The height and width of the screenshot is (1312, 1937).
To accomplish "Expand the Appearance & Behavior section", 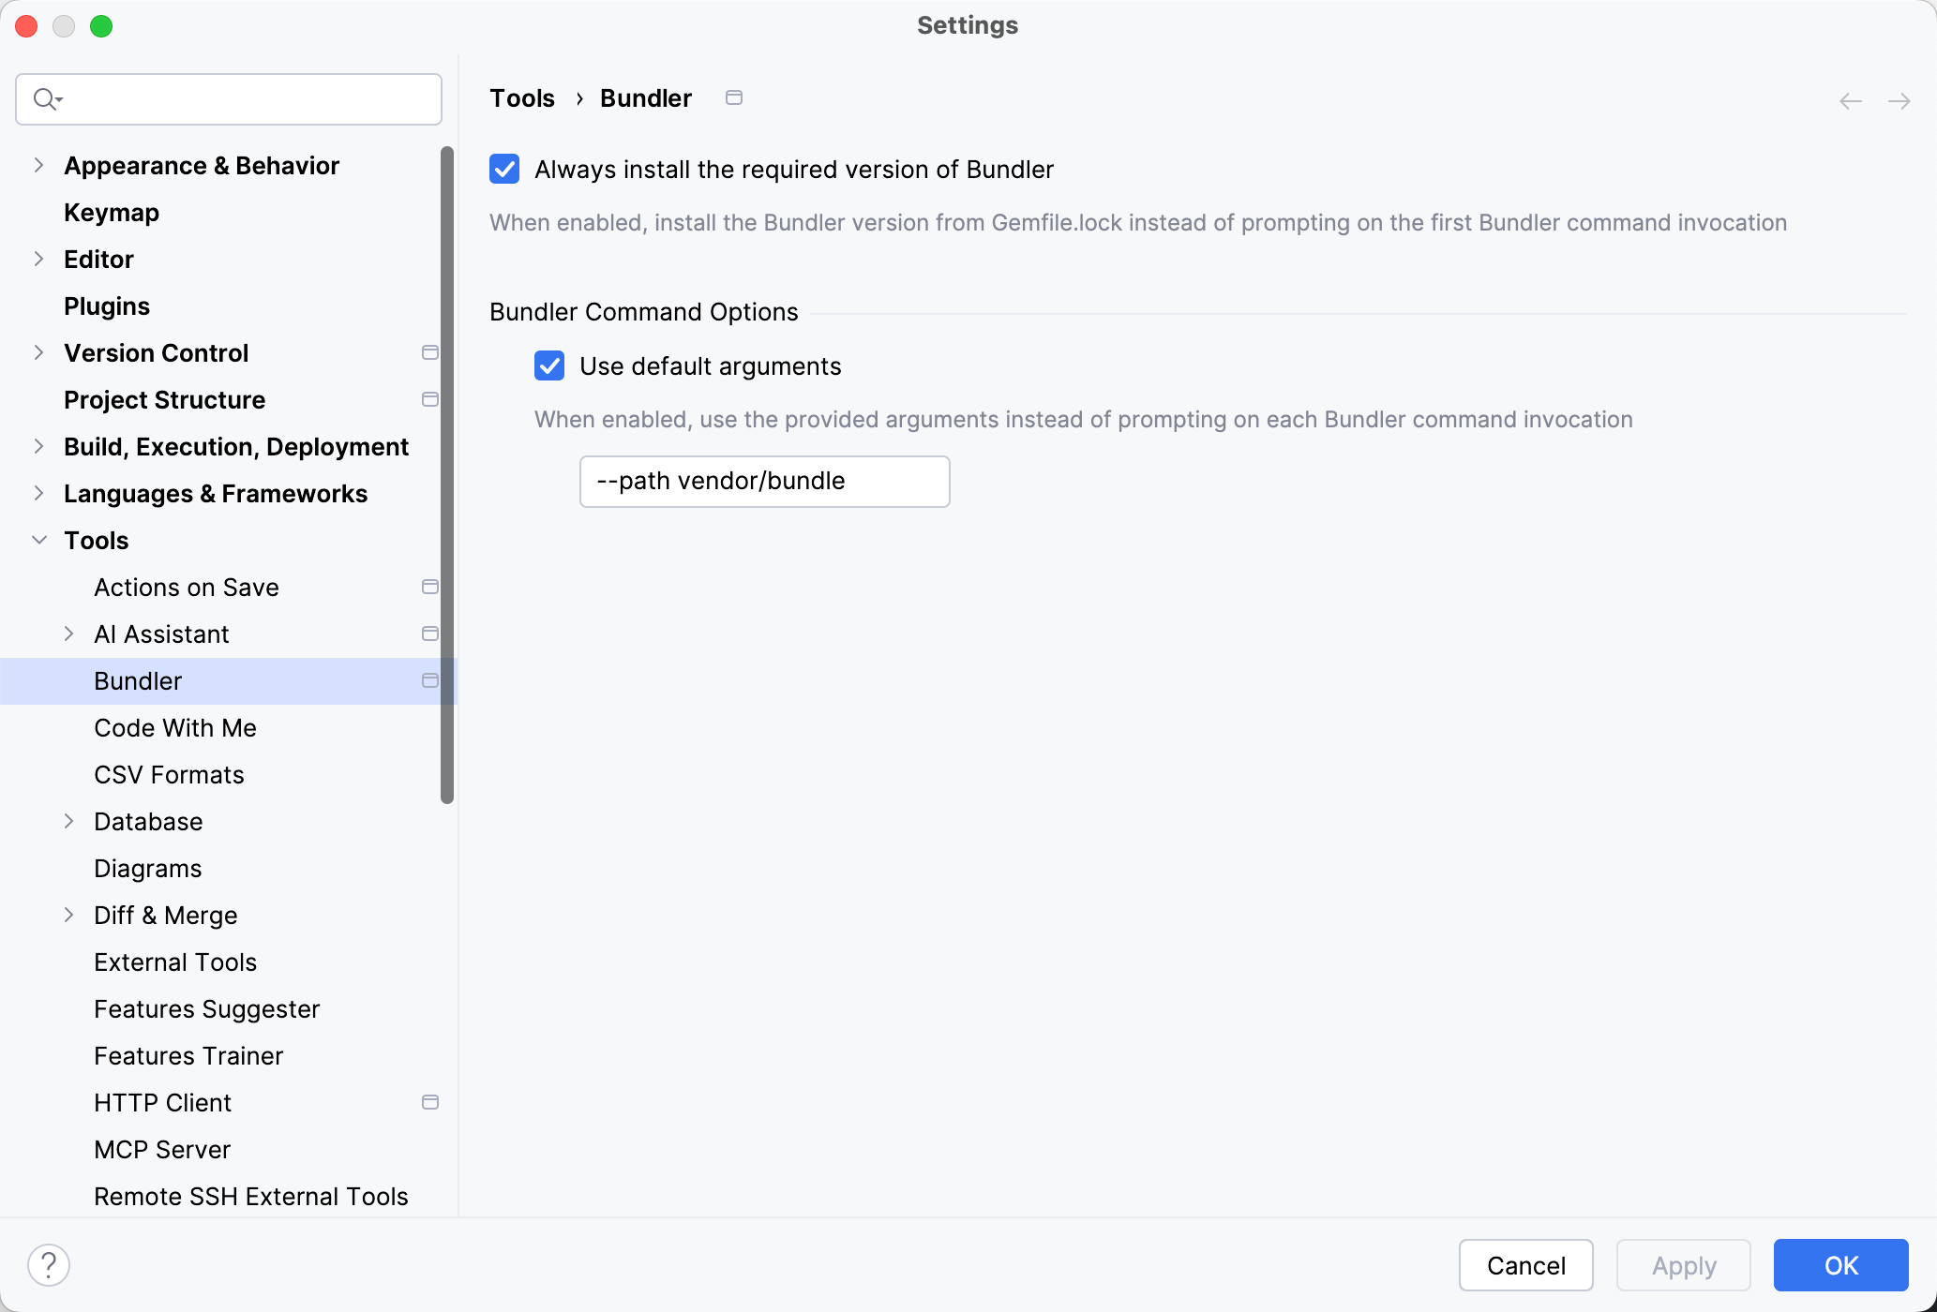I will coord(38,165).
